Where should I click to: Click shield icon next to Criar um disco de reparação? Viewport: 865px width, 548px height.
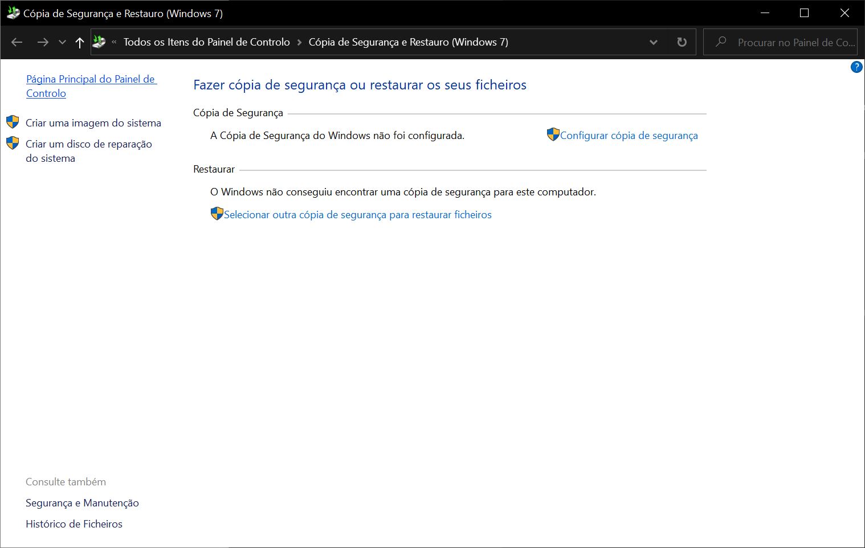pos(13,143)
